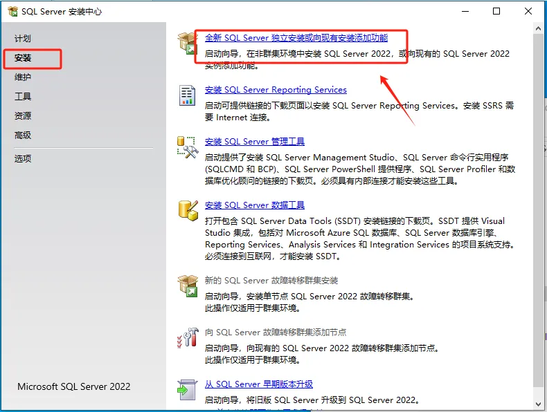Screen dimensions: 547x412
Task: Click the failover cluster installation box icon
Action: tap(188, 285)
